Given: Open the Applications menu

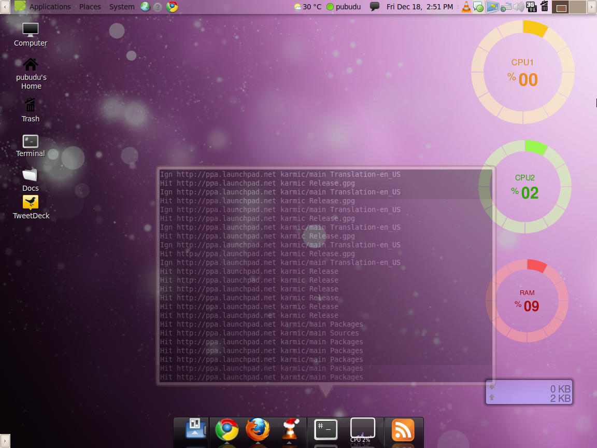Looking at the screenshot, I should coord(50,7).
